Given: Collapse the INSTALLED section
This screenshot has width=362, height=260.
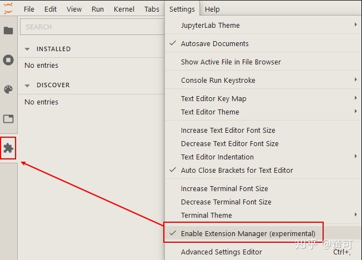Looking at the screenshot, I should (27, 49).
